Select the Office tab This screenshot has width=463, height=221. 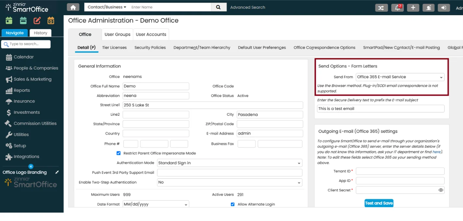pyautogui.click(x=85, y=34)
